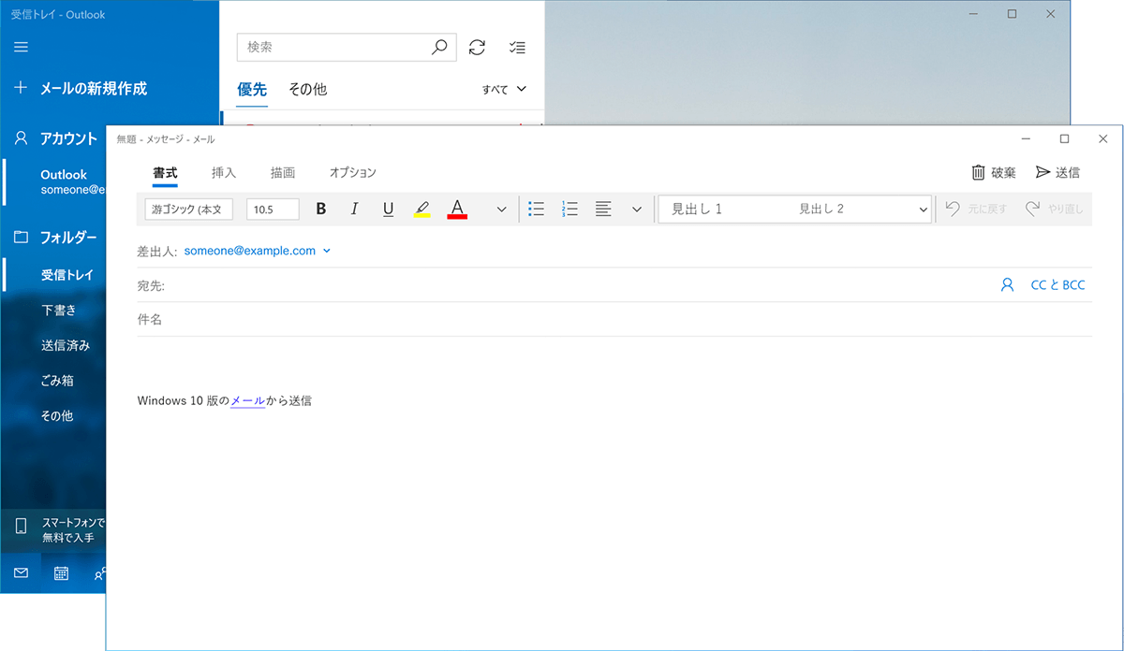Screen dimensions: 1124x651
Task: Switch to the 挿入 tab
Action: click(x=224, y=172)
